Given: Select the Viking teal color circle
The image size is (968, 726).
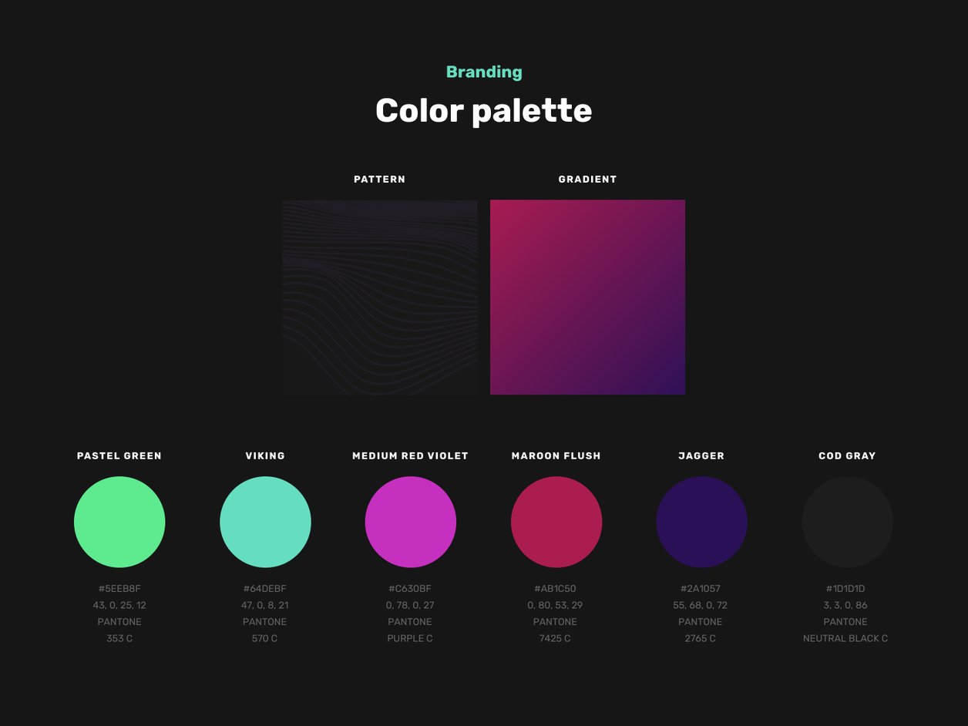Looking at the screenshot, I should point(265,522).
